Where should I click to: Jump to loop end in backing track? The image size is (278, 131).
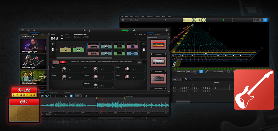click(60, 96)
